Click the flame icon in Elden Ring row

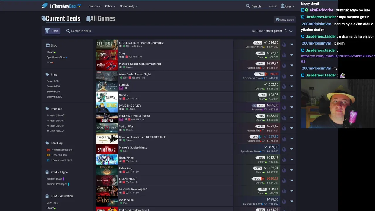[x=284, y=170]
